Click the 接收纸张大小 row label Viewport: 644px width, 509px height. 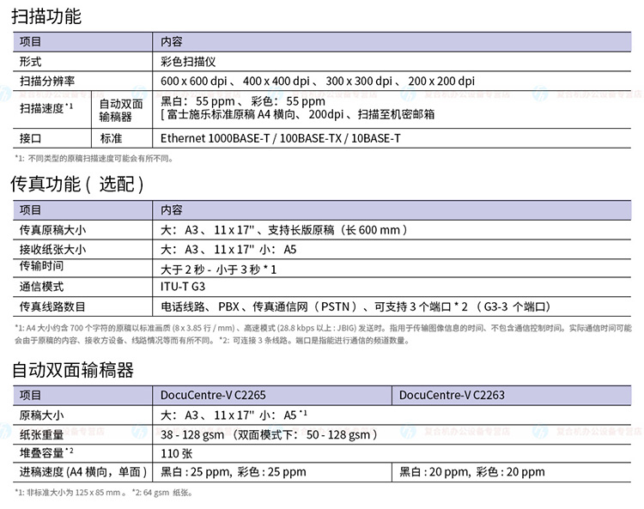(x=53, y=249)
